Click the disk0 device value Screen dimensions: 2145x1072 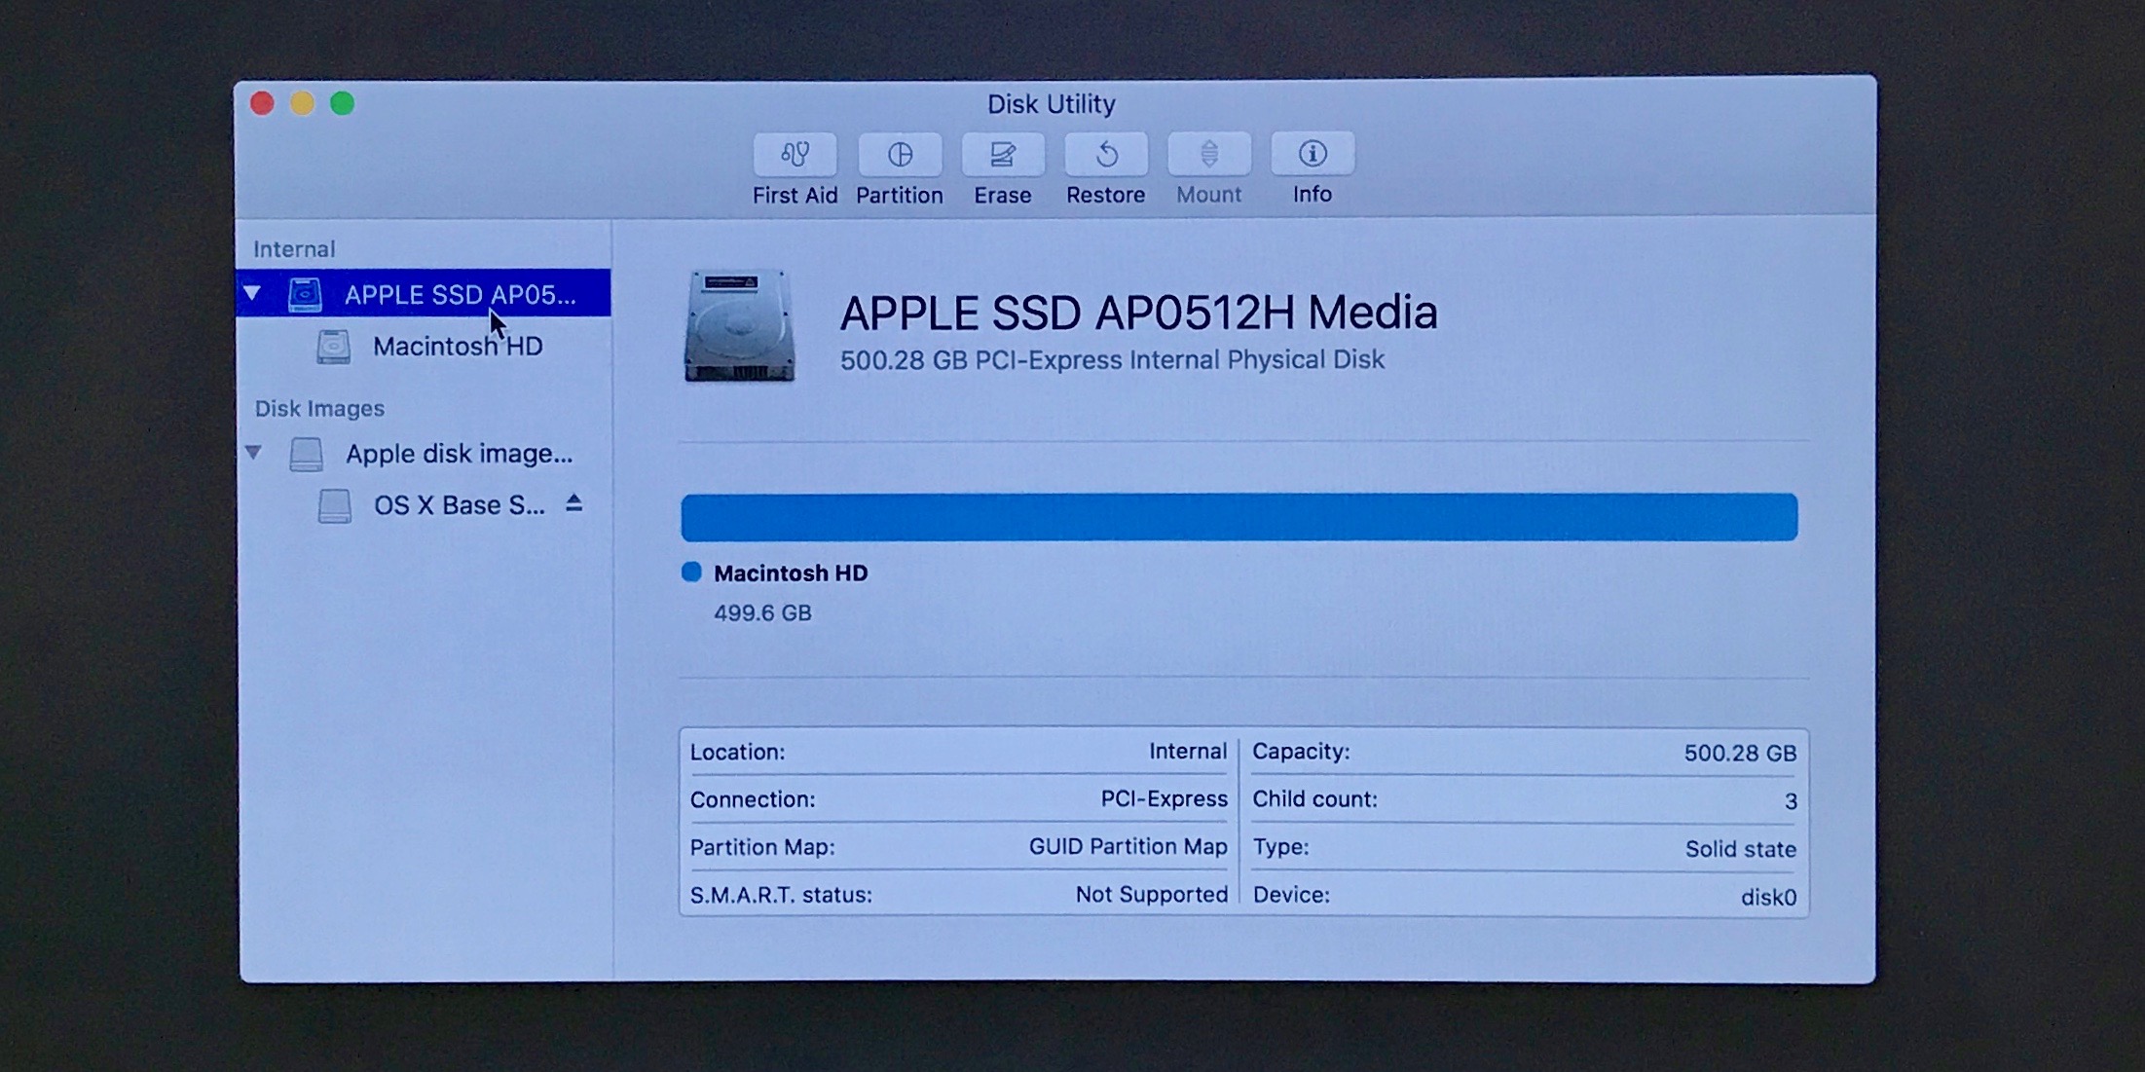coord(1769,897)
